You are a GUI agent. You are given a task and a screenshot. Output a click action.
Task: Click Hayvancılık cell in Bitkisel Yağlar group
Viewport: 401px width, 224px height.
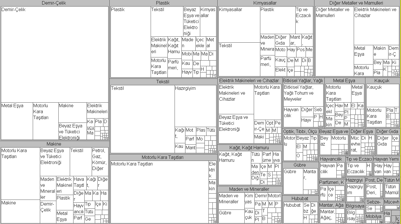coord(292,117)
